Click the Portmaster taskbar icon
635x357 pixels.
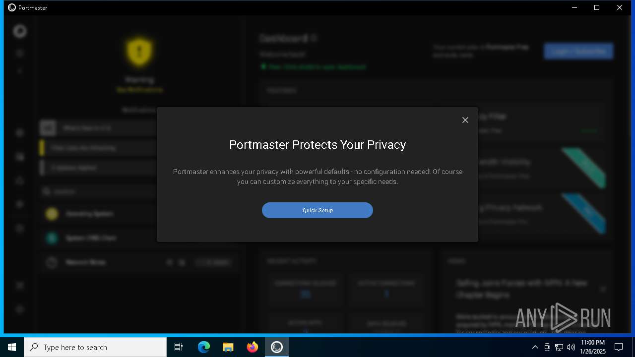(277, 347)
